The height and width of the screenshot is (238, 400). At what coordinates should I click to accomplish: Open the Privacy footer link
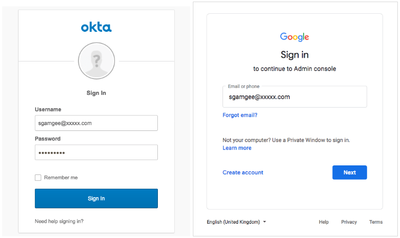[x=349, y=222]
